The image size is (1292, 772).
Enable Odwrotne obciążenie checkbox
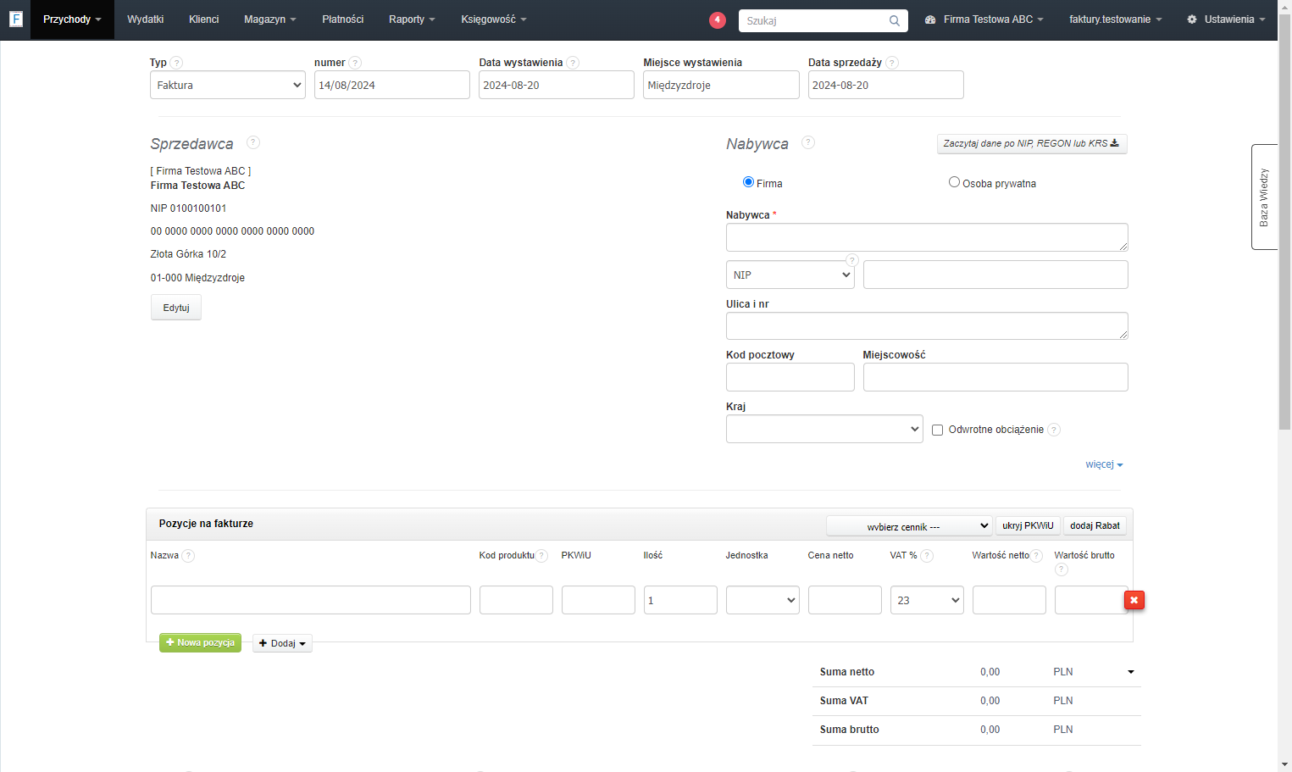tap(937, 430)
